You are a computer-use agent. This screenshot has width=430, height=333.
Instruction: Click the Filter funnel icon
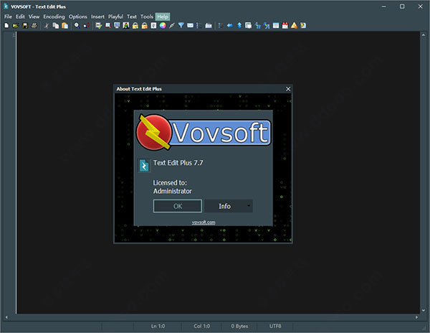click(181, 26)
